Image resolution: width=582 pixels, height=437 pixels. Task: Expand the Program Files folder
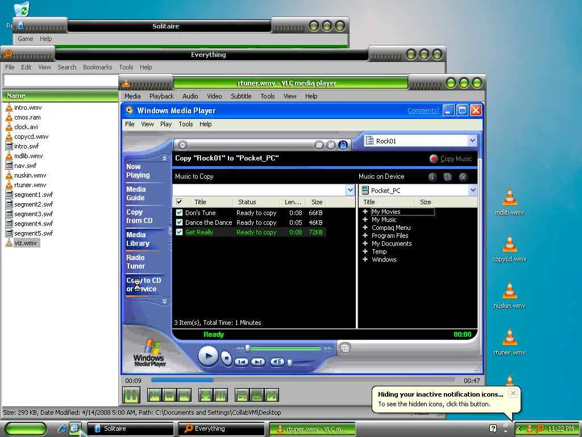pos(365,235)
